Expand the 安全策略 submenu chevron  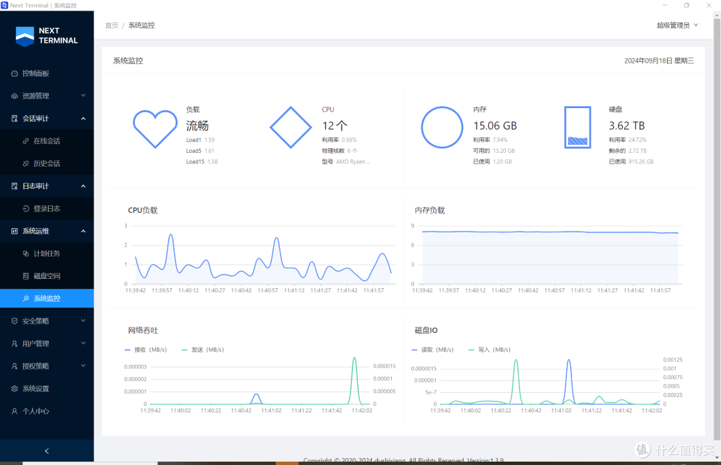[83, 321]
